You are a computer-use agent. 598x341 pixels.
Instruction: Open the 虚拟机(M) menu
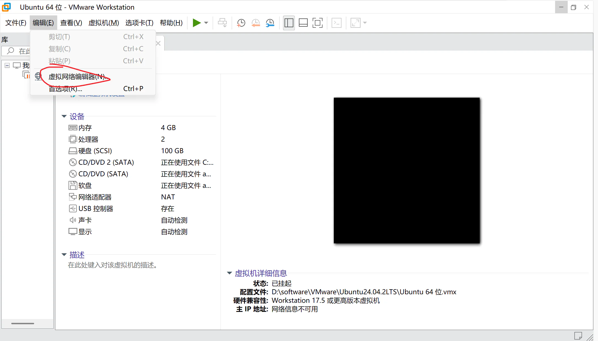coord(104,23)
